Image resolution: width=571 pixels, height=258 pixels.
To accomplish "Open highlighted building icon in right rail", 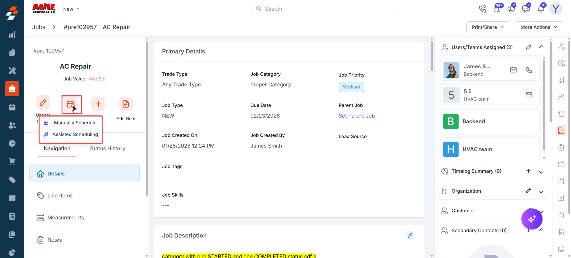I will (561, 131).
